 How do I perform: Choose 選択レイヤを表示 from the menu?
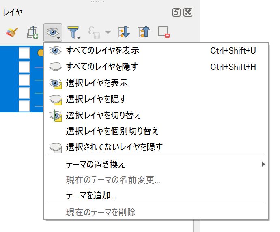point(156,83)
